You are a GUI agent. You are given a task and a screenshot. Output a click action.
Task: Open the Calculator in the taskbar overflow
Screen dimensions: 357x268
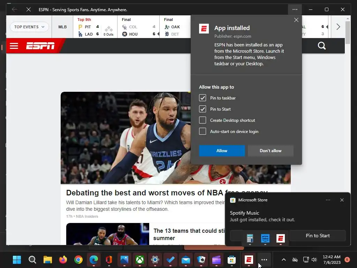[x=250, y=239]
